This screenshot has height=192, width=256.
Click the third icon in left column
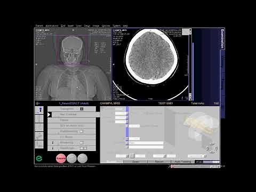[39, 127]
